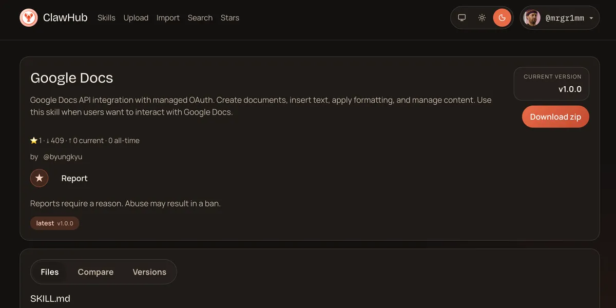Select the SKILL.md file heading
Image resolution: width=616 pixels, height=308 pixels.
(x=50, y=298)
